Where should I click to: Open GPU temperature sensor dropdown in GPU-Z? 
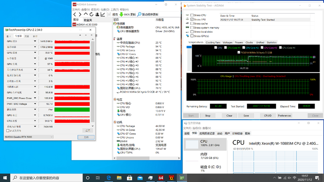tap(35, 52)
